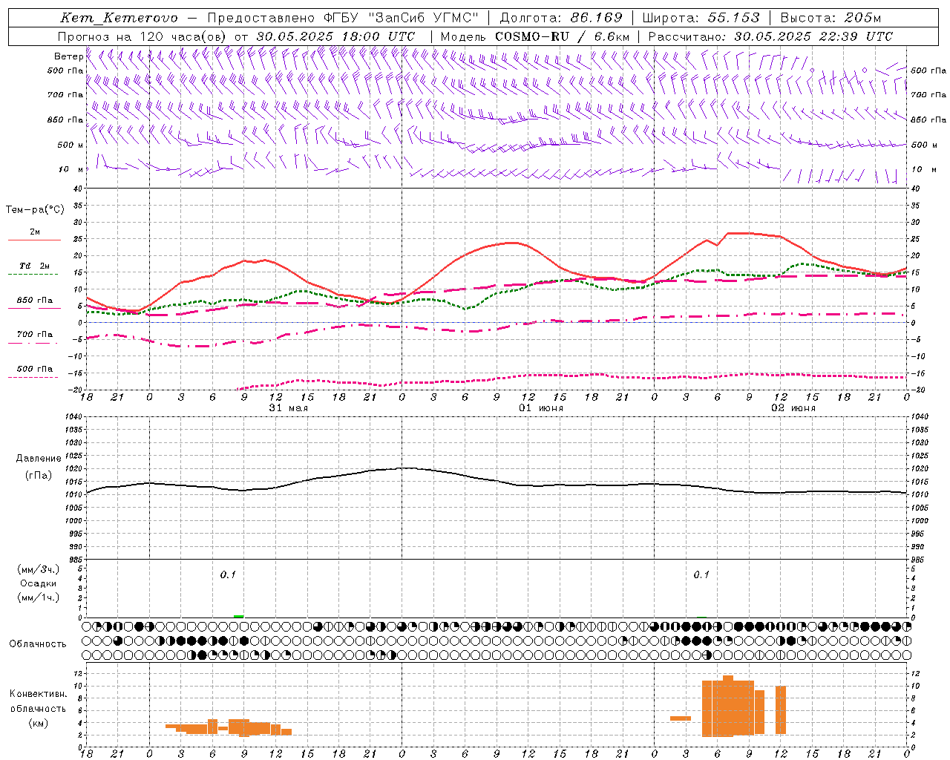Screen dimensions: 950x760
Task: Click the (мм/1ч.) precipitation unit label
Action: pos(38,597)
